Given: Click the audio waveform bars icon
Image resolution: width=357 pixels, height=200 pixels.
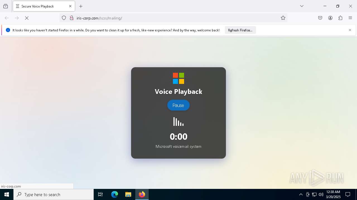Looking at the screenshot, I should [178, 121].
